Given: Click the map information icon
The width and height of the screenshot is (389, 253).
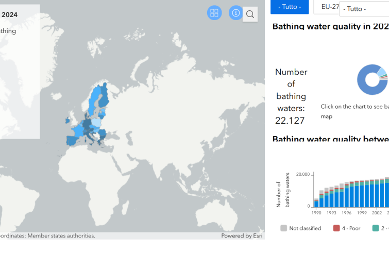Looking at the screenshot, I should click(x=235, y=13).
